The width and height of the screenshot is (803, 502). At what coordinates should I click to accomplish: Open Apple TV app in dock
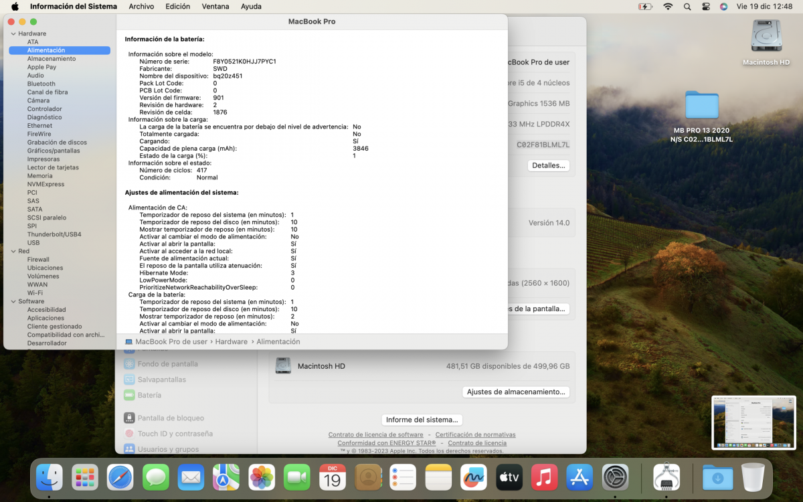509,477
